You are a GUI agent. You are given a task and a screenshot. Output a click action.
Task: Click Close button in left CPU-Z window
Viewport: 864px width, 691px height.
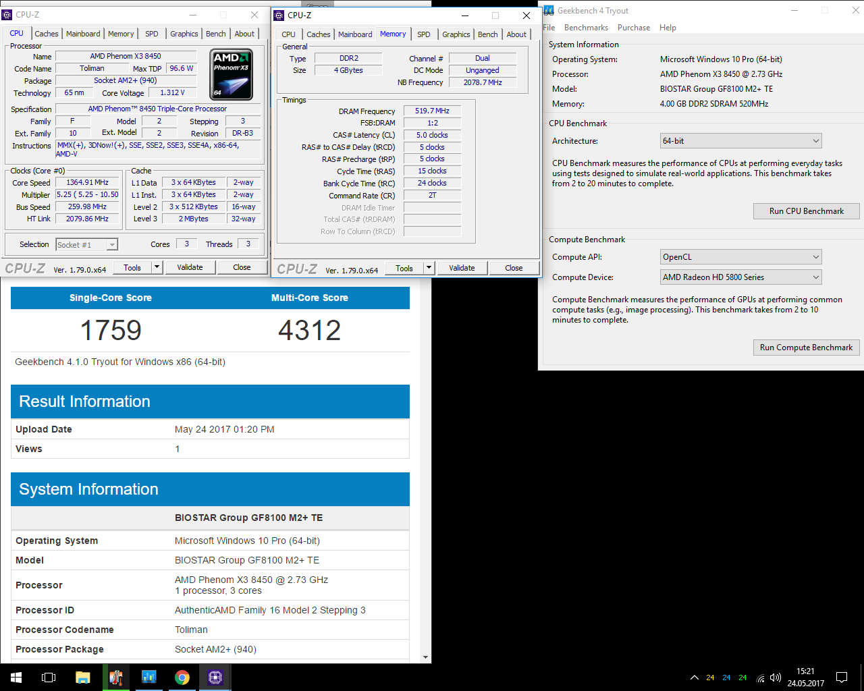click(242, 267)
